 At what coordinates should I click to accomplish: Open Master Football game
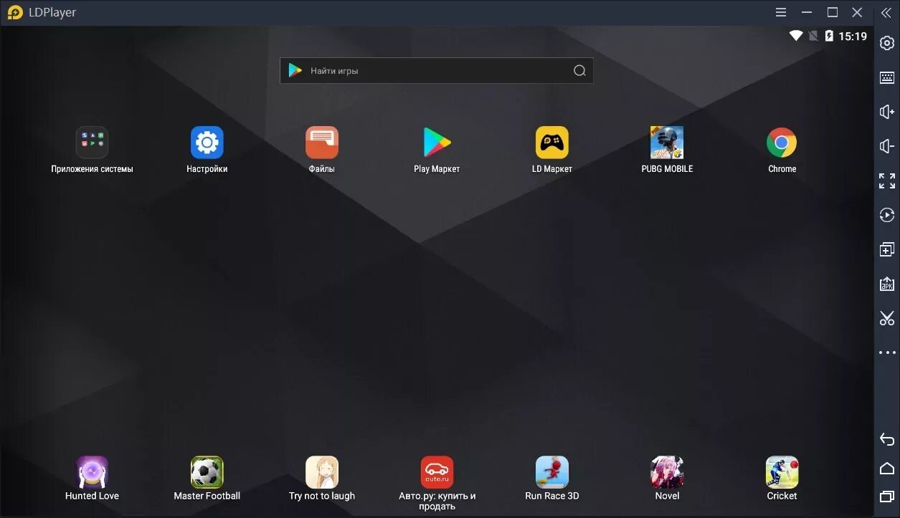pyautogui.click(x=207, y=472)
